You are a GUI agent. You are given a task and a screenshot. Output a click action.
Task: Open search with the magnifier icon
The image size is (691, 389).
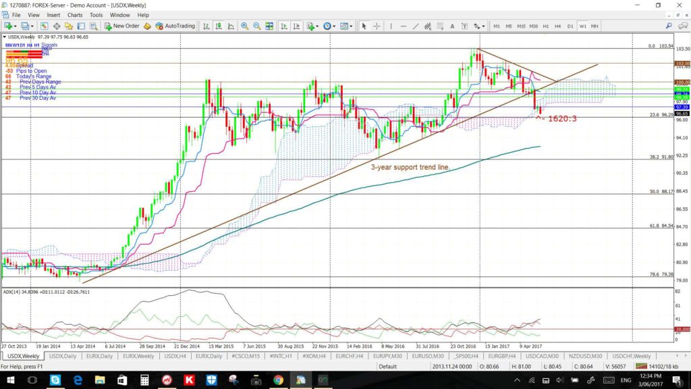(669, 26)
